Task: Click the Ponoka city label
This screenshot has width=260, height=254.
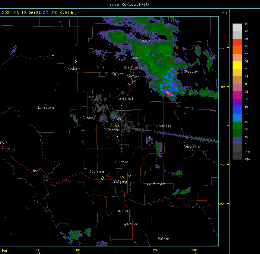Action: (x=145, y=41)
